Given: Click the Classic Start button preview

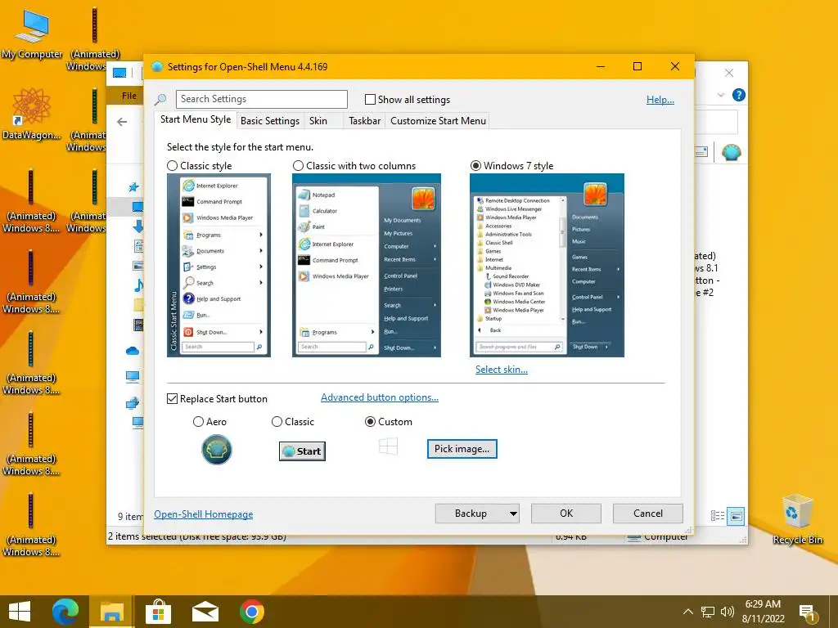Looking at the screenshot, I should tap(302, 451).
